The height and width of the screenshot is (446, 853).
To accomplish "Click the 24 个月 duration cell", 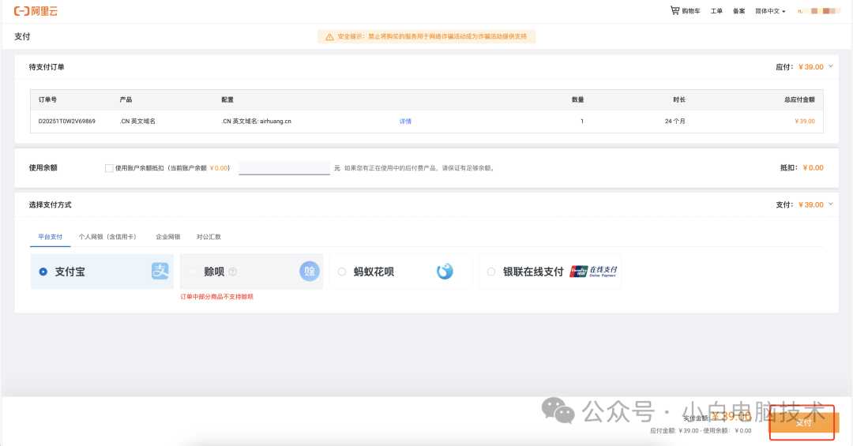I will coord(675,122).
